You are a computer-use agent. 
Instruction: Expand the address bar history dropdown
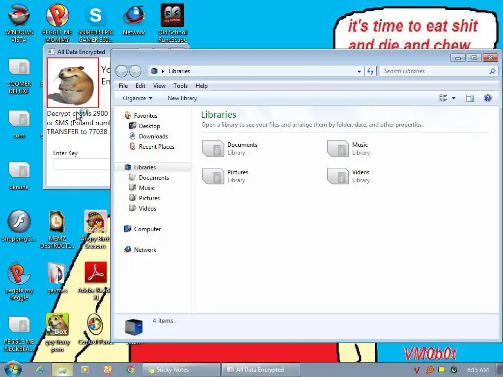click(x=359, y=71)
